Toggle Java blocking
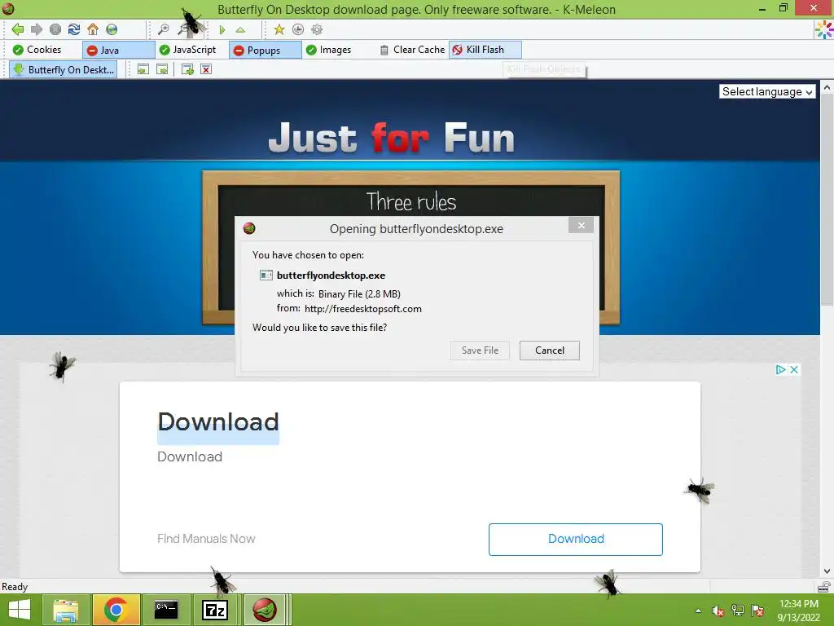Image resolution: width=834 pixels, height=626 pixels. click(x=118, y=50)
